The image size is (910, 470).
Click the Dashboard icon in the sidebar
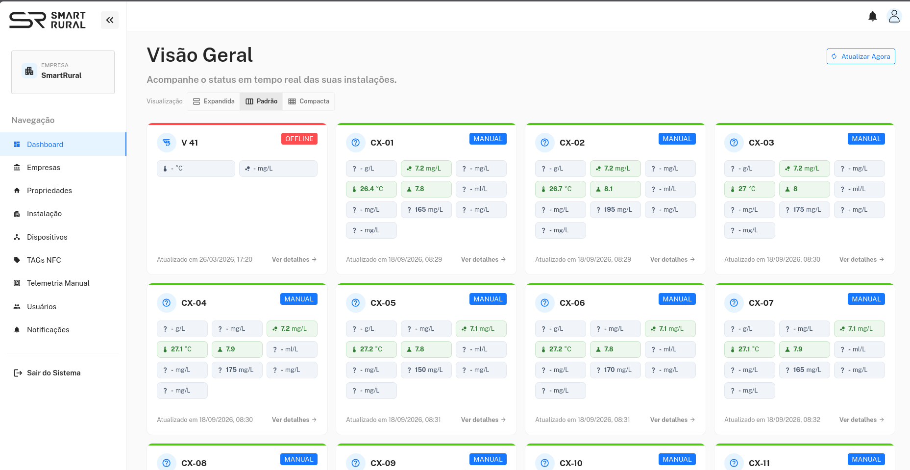[x=17, y=144]
